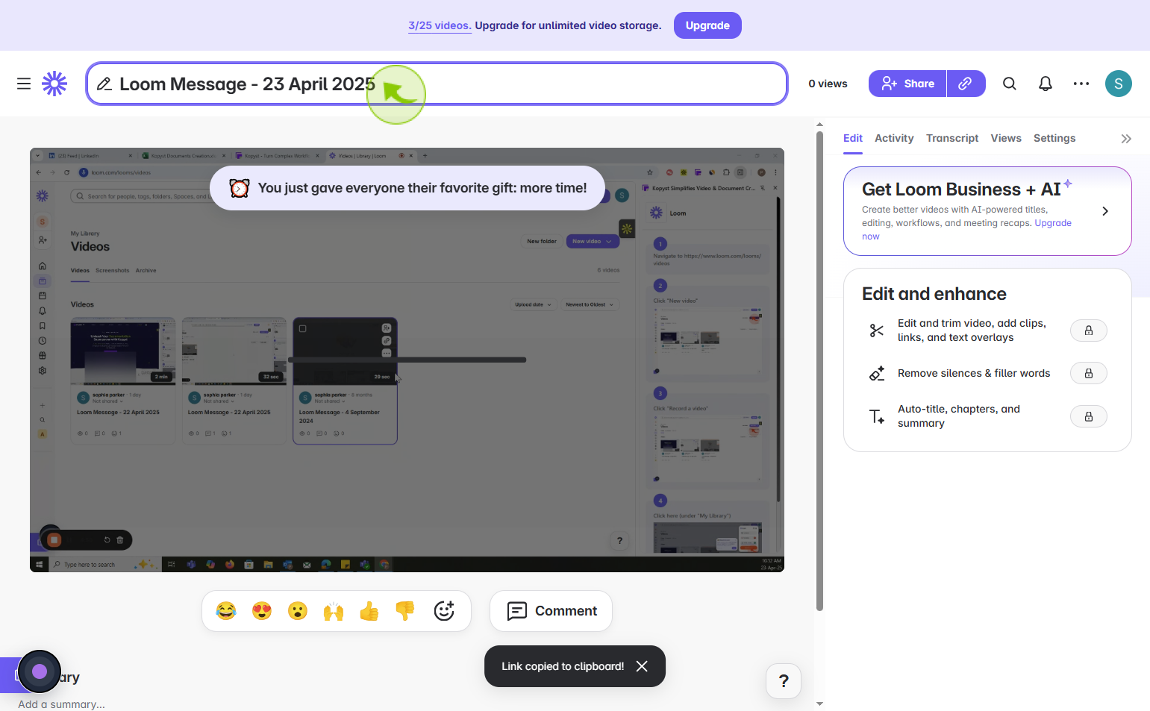This screenshot has width=1150, height=711.
Task: React with the surprised face emoji
Action: (x=298, y=611)
